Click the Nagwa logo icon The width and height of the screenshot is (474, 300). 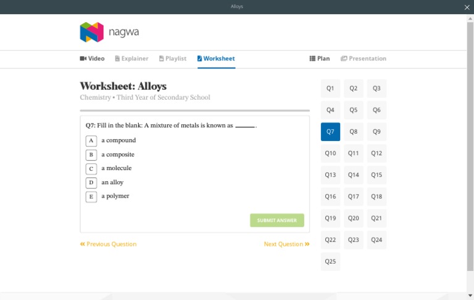point(91,32)
